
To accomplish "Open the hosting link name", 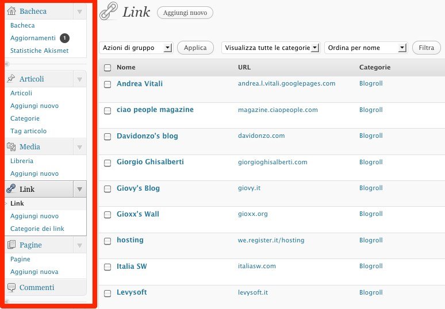I will pyautogui.click(x=130, y=240).
